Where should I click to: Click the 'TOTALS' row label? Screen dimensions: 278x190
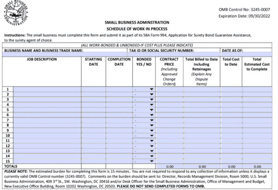click(x=11, y=166)
